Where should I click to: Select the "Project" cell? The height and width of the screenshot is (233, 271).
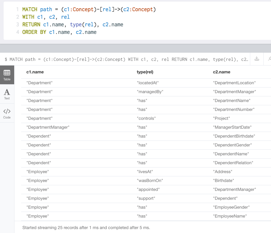(x=222, y=118)
